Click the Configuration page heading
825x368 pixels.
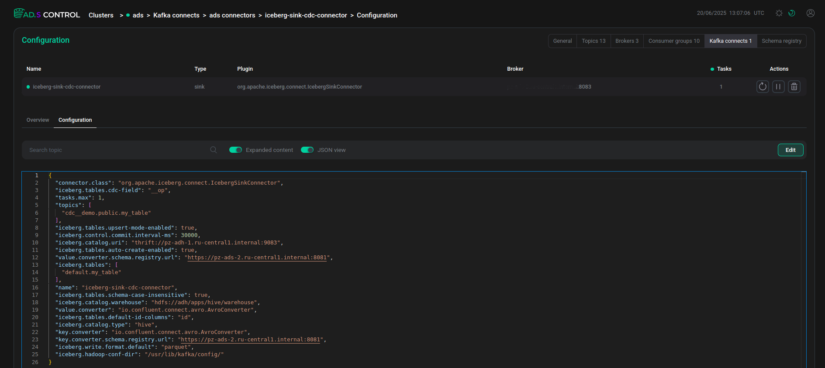point(46,40)
